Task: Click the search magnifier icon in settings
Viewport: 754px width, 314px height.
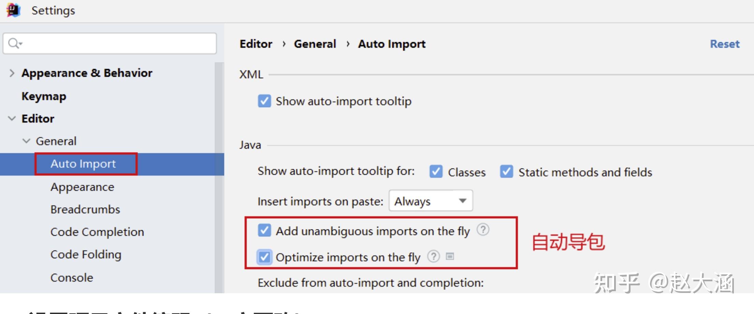Action: pos(15,43)
